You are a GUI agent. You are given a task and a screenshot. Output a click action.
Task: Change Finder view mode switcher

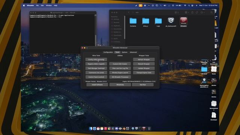(x=177, y=12)
